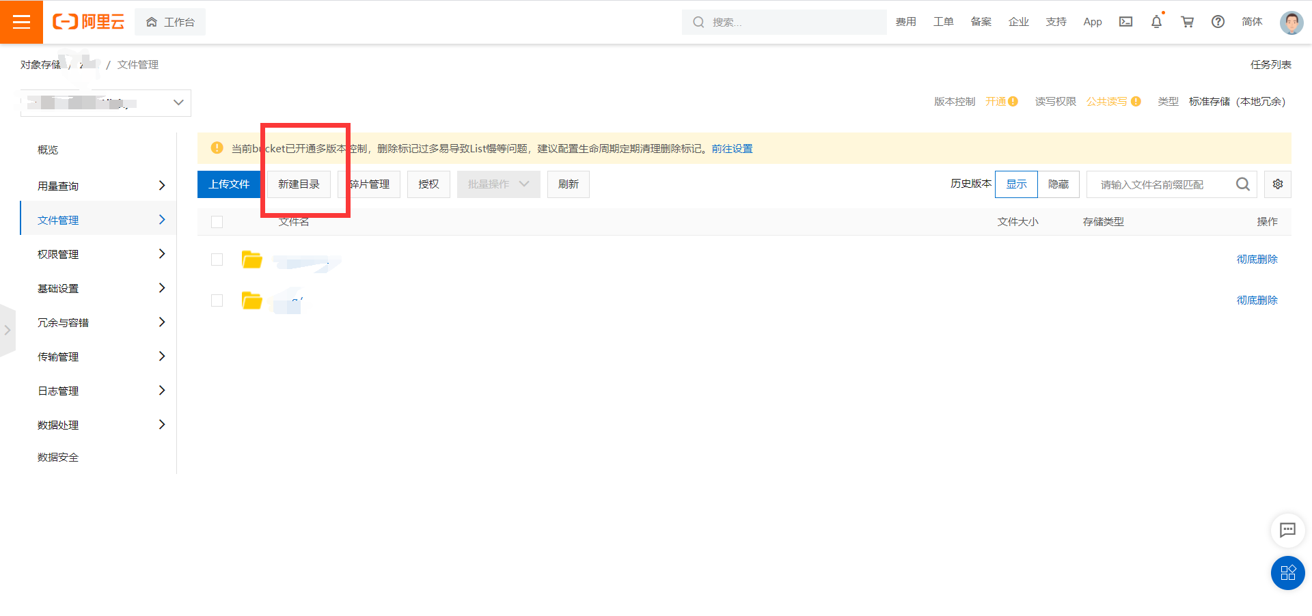Check the select-all files checkbox

tap(217, 221)
